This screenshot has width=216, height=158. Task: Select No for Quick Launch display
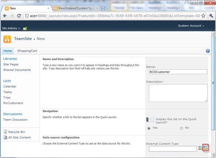182,128
